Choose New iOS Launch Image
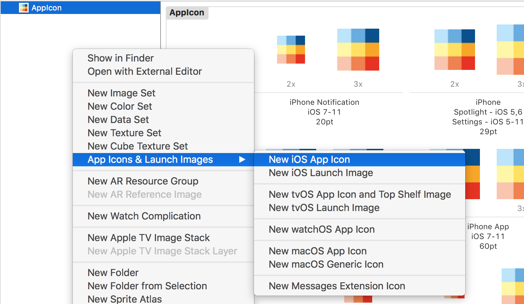The image size is (524, 304). point(321,173)
